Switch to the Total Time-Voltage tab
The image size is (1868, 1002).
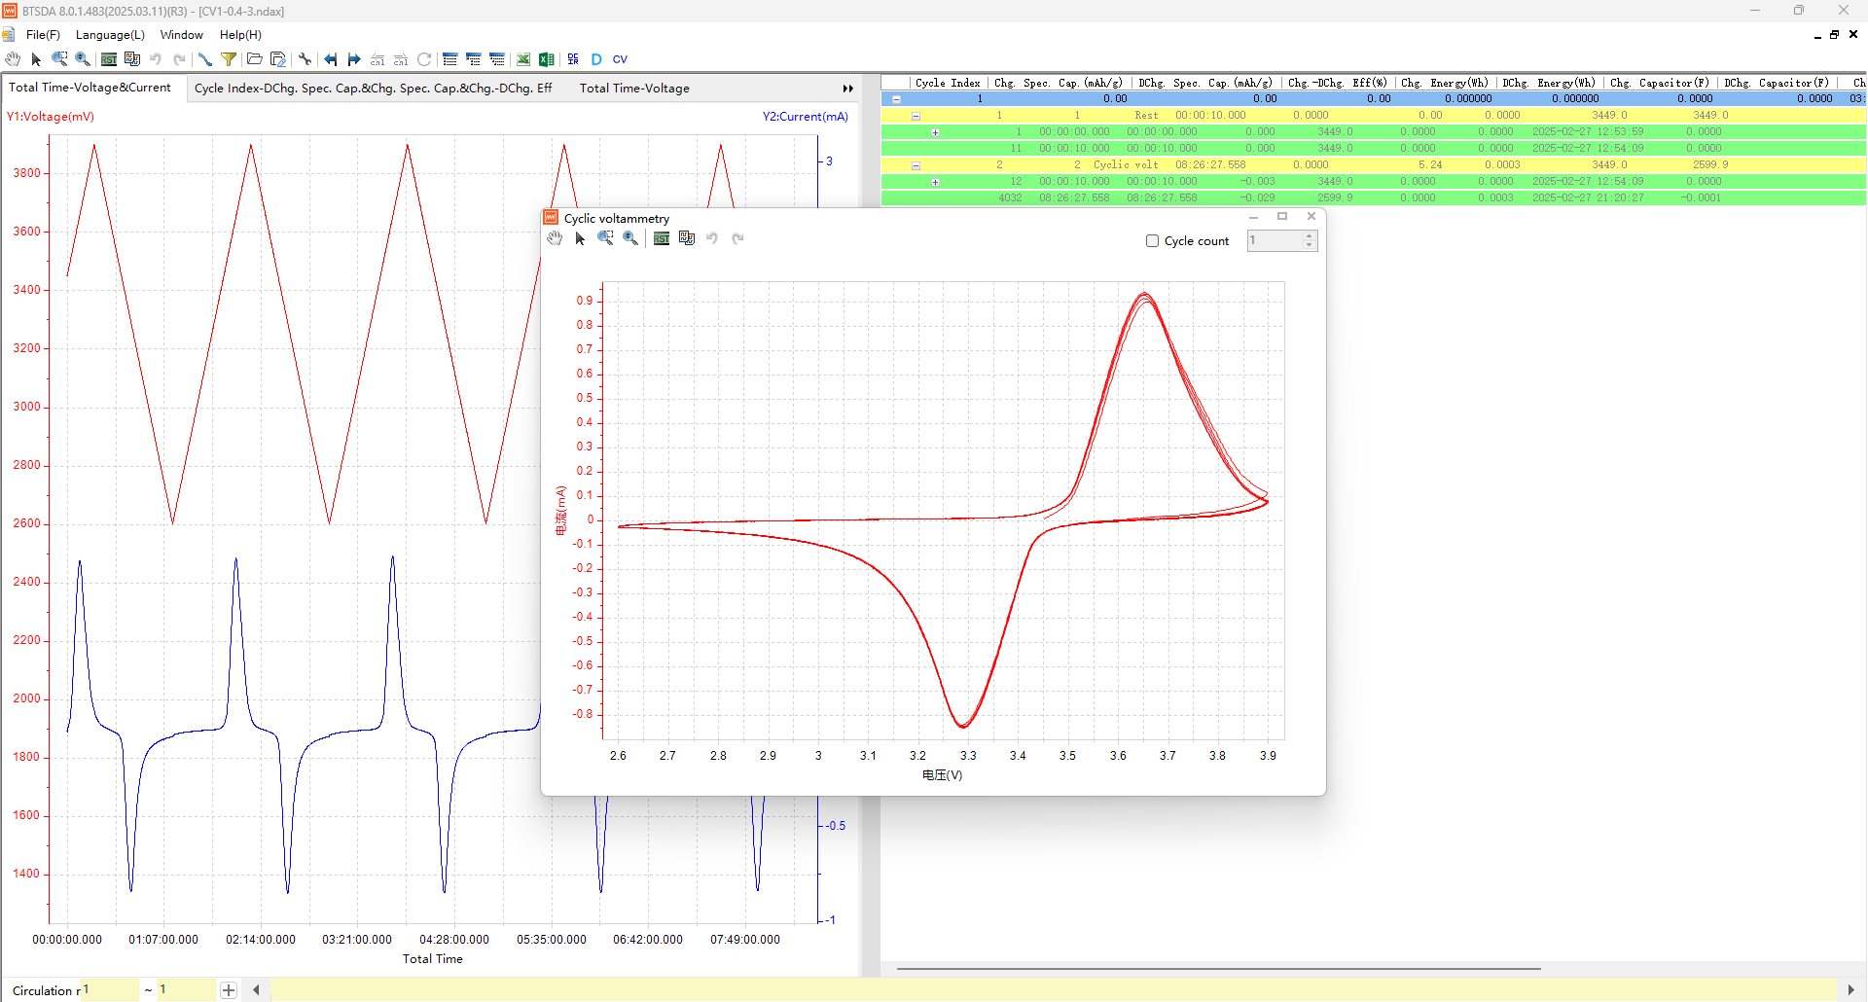[x=634, y=89]
